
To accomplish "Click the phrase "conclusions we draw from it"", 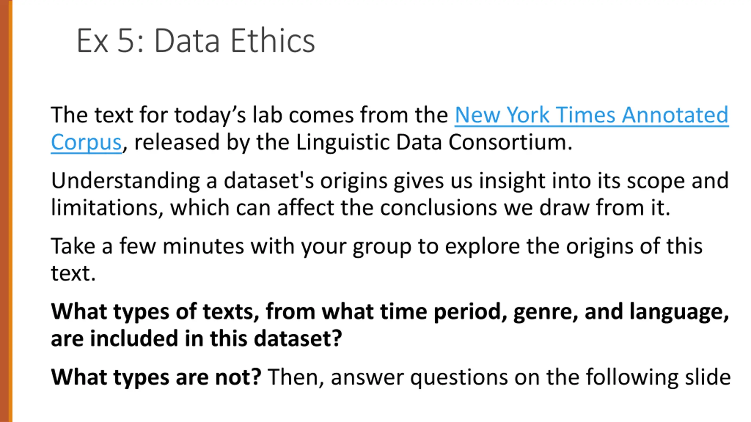I will 525,207.
